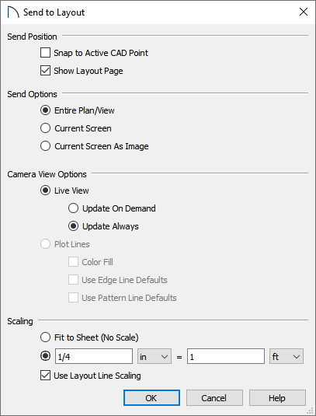Disable Use Layout Line Scaling
The height and width of the screenshot is (416, 316).
coord(45,376)
